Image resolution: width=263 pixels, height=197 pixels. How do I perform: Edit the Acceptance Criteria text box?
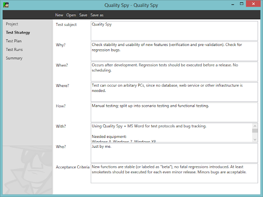(174, 173)
